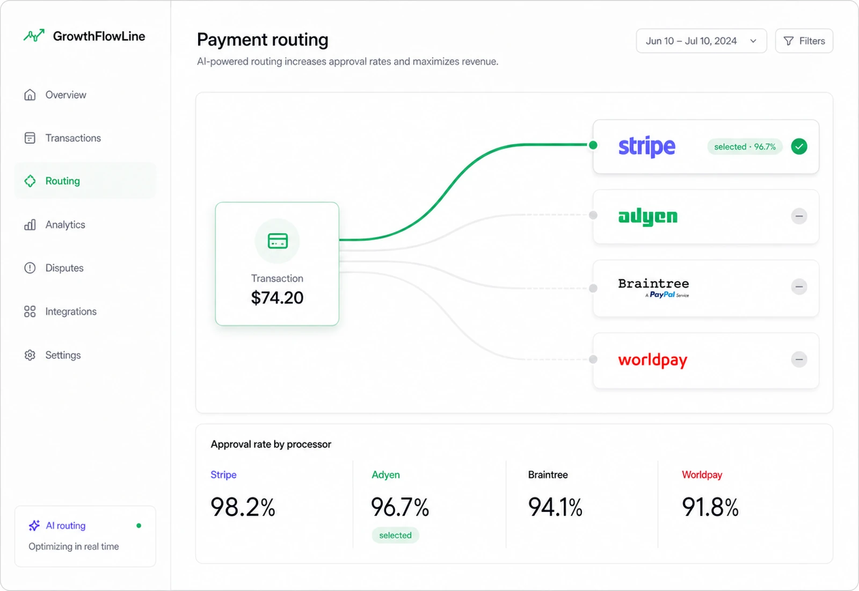859x591 pixels.
Task: Click the 'Approval rate by processor' heading
Action: click(x=271, y=444)
